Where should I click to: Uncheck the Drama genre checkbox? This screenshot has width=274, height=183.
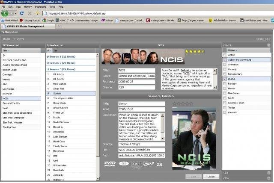tap(224, 79)
